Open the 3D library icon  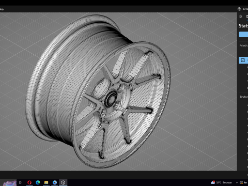click(239, 9)
